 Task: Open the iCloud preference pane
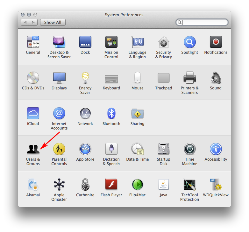tap(33, 113)
